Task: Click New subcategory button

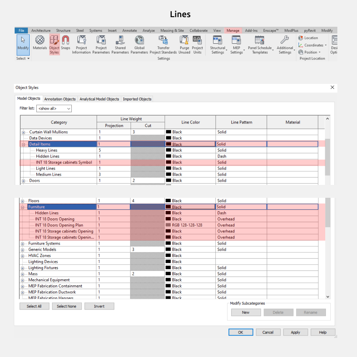Action: [246, 312]
